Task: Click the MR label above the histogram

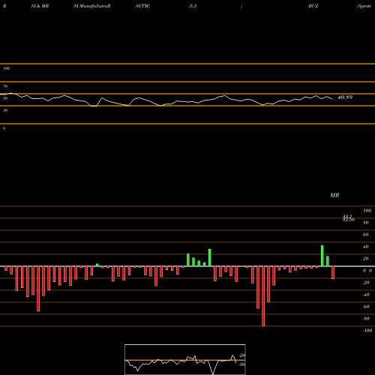Action: click(x=334, y=195)
